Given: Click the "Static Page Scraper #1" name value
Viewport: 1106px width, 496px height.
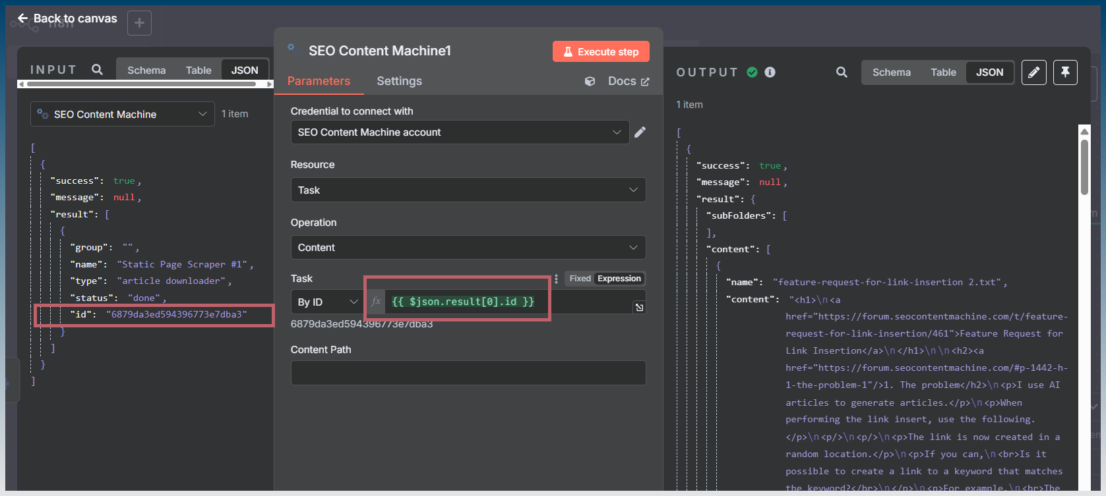Looking at the screenshot, I should (181, 264).
